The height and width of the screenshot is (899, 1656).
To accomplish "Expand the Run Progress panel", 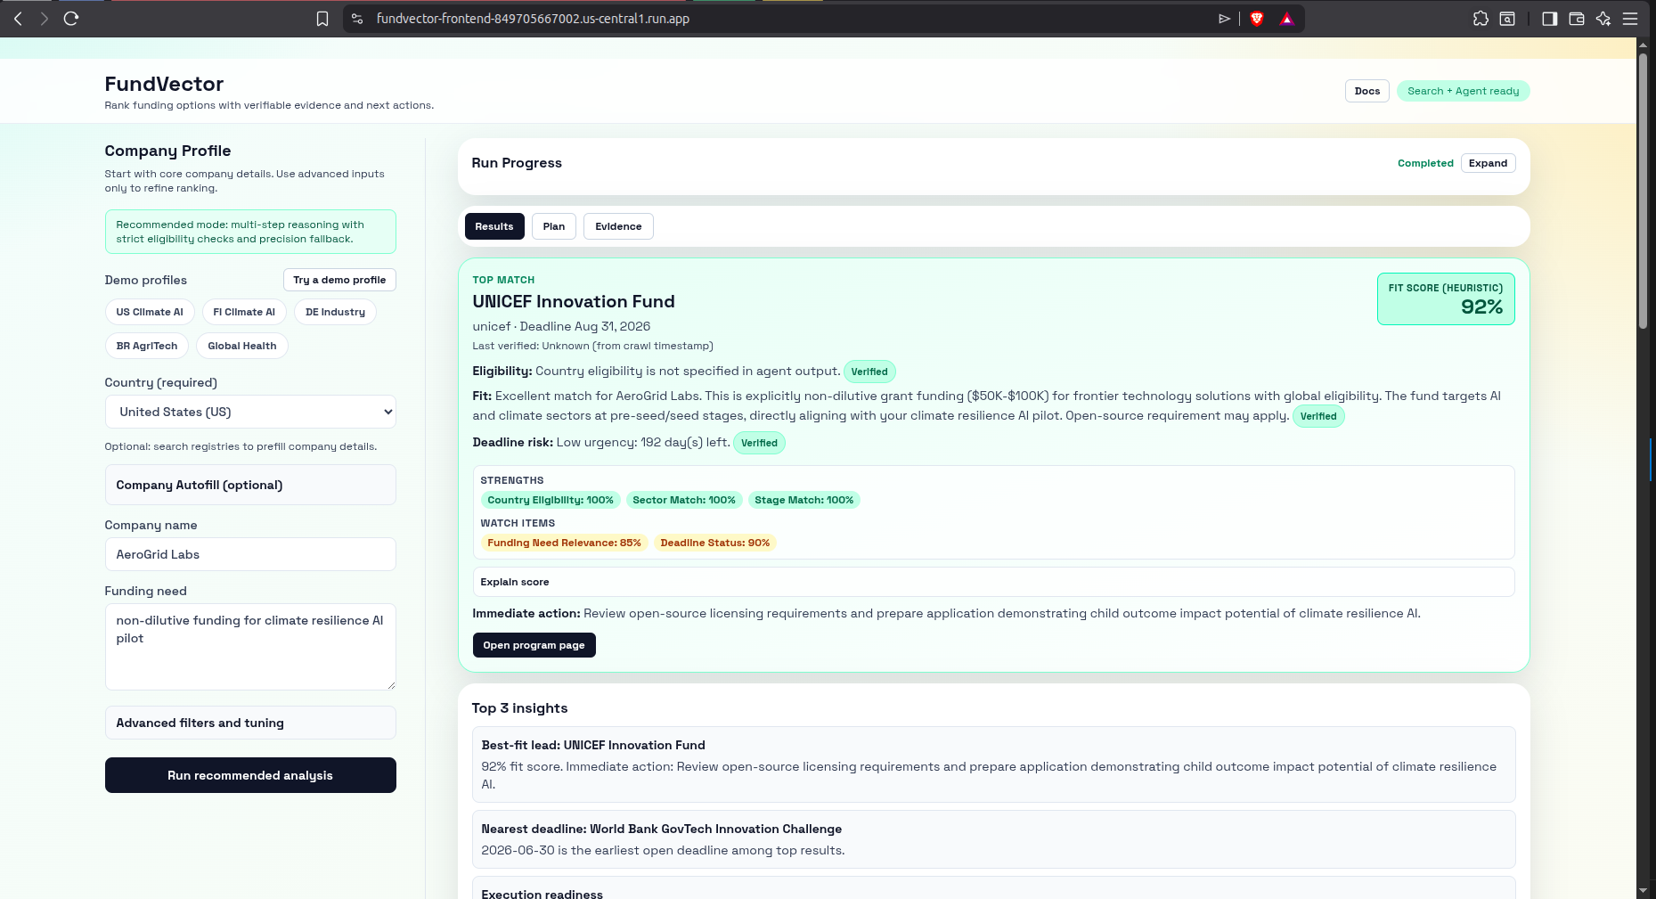I will coord(1488,163).
